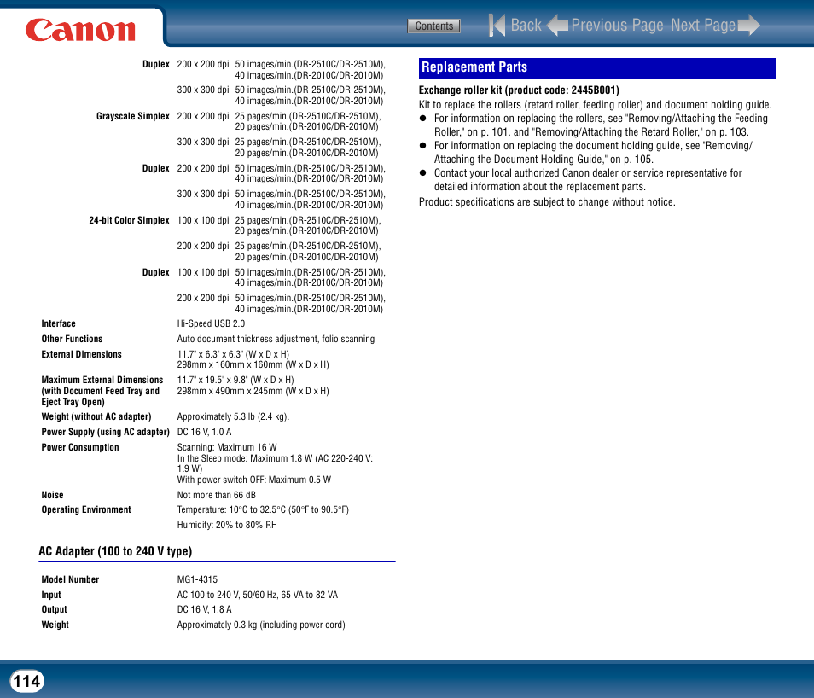This screenshot has width=814, height=698.
Task: Click 'Contact your local authorized Canon dealer' bullet
Action: pyautogui.click(x=588, y=180)
